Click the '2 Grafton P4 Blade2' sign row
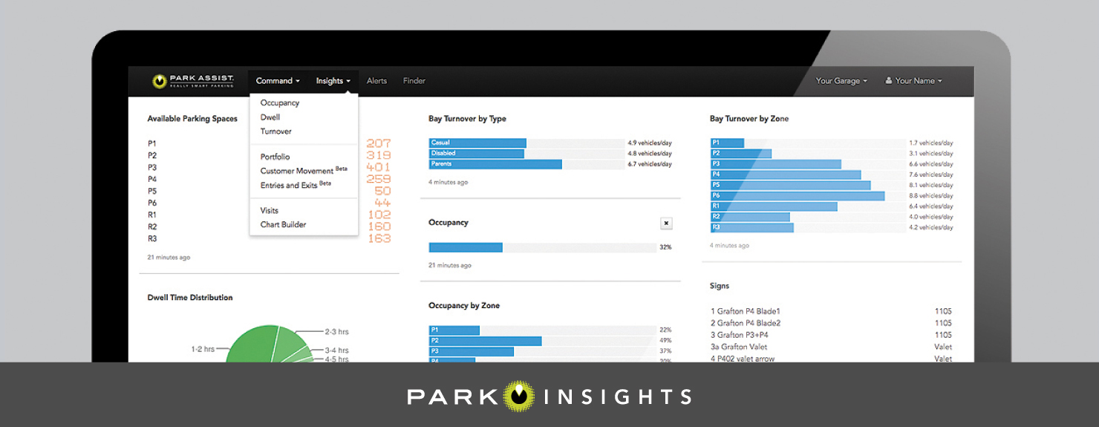Screen dimensions: 1099x427 tap(831, 323)
